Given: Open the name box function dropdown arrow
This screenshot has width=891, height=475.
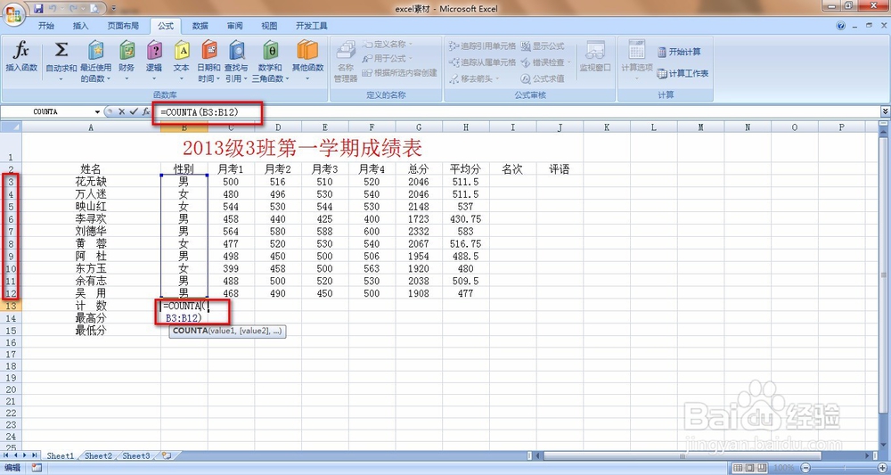Looking at the screenshot, I should [x=97, y=112].
